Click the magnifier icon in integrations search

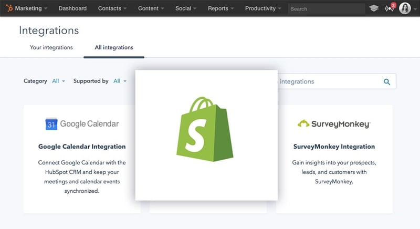tap(387, 82)
